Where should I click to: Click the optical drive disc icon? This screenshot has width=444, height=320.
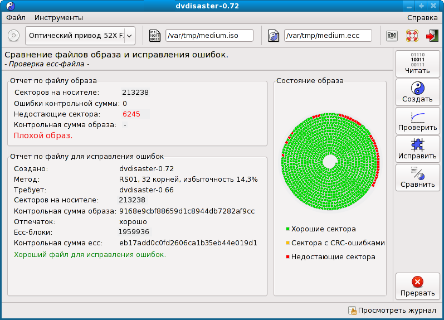(13, 36)
